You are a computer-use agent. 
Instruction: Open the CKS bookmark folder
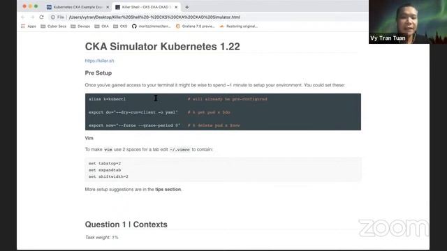pos(120,26)
